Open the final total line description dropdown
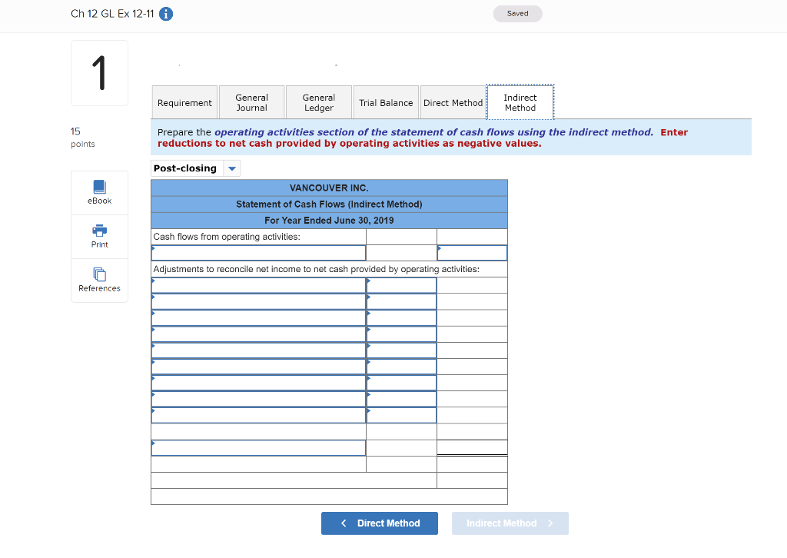The width and height of the screenshot is (787, 558). pos(258,447)
